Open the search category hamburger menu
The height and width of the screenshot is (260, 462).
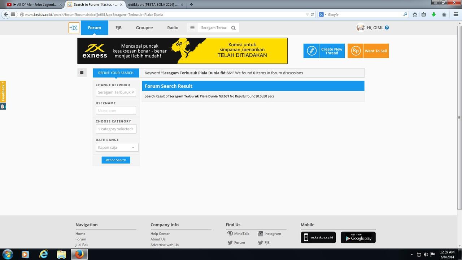pos(192,28)
